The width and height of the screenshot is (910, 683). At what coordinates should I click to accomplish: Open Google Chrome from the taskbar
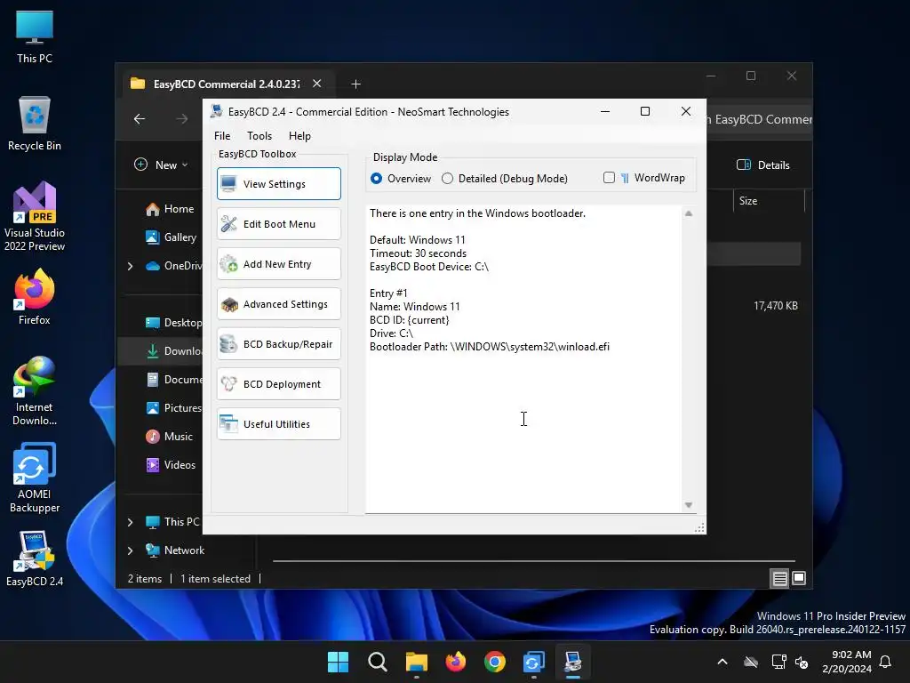pos(494,662)
